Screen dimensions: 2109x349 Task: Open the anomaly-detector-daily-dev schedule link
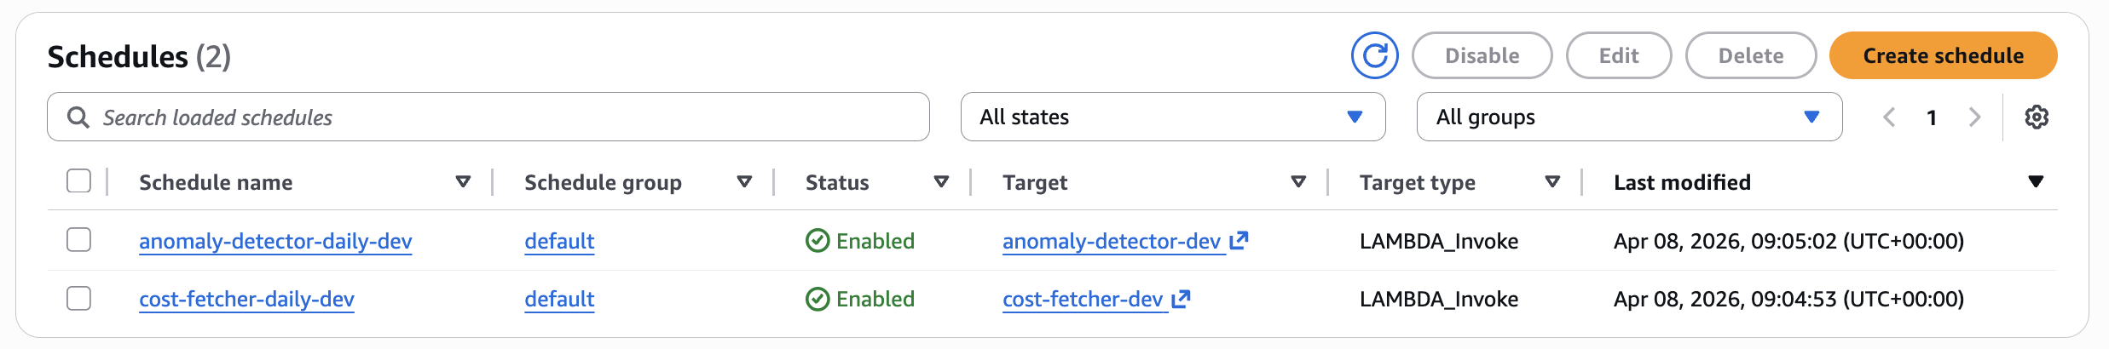pyautogui.click(x=275, y=242)
